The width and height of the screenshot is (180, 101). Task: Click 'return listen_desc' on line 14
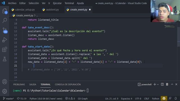coord(41,39)
